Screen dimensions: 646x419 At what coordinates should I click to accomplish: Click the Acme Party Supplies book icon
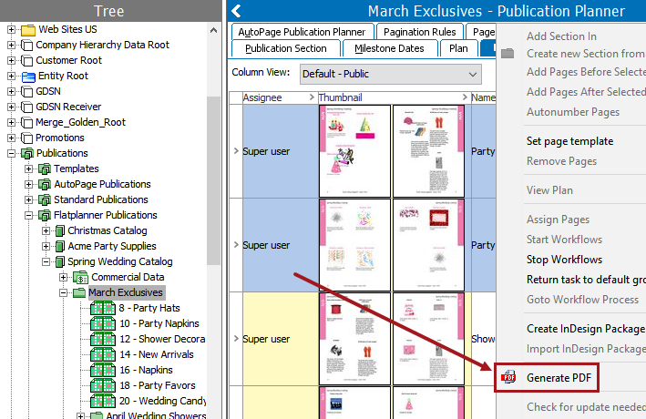(60, 246)
